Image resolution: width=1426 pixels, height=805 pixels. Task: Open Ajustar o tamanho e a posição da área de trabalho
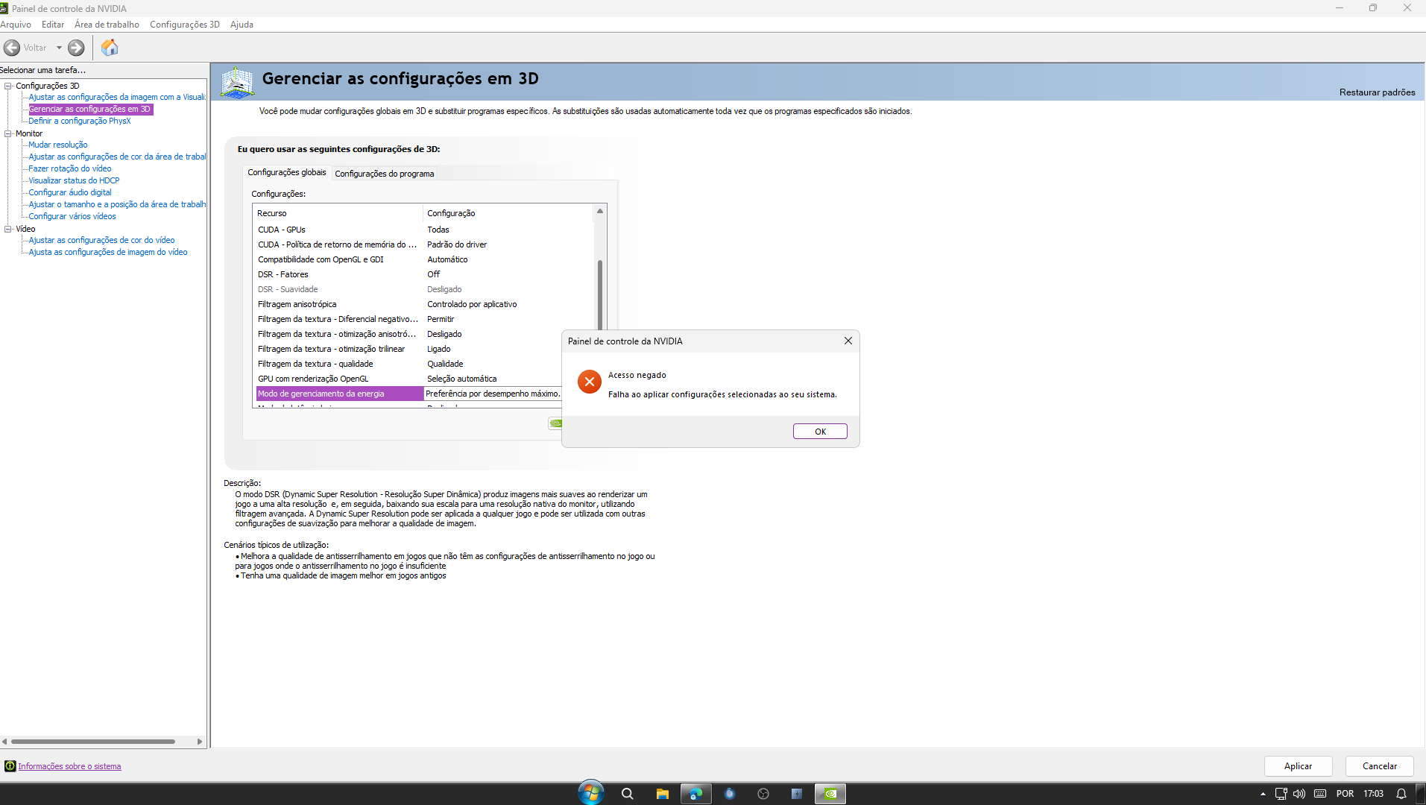click(x=117, y=204)
